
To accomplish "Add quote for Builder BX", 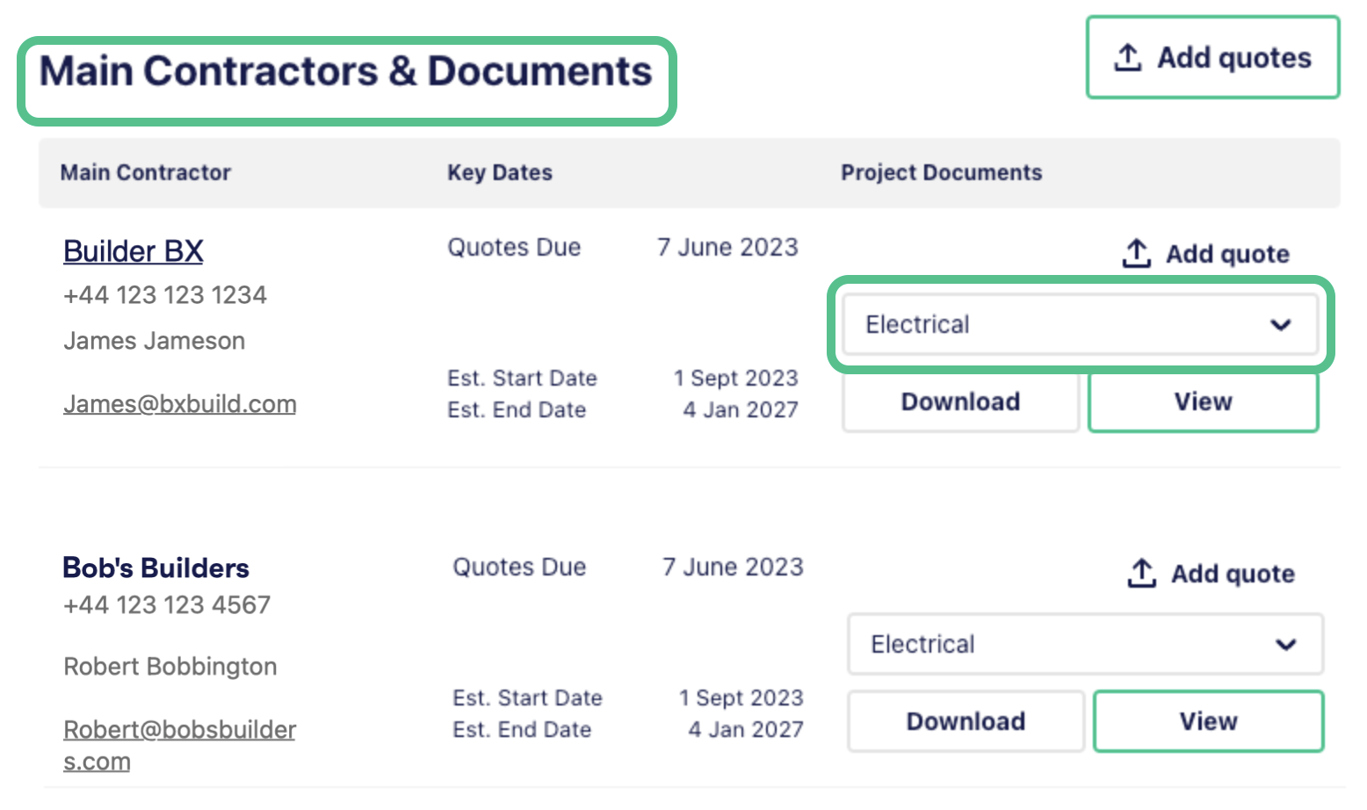I will (x=1206, y=254).
